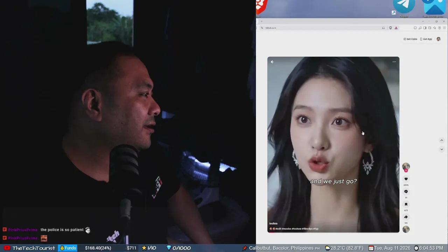The image size is (448, 252).
Task: Open the Brave desktop shortcut icon
Action: pos(261,8)
